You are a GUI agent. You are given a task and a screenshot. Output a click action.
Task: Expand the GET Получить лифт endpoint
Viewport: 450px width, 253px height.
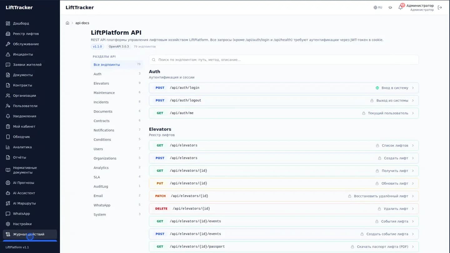pos(284,171)
